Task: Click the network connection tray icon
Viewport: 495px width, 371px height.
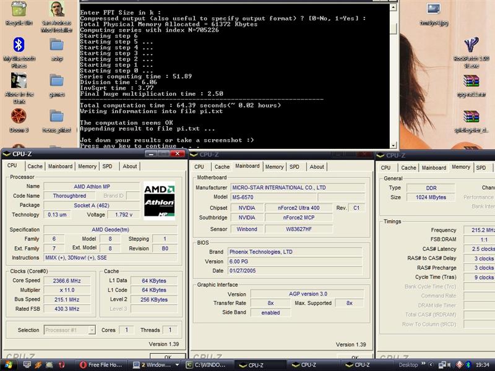Action: point(442,365)
